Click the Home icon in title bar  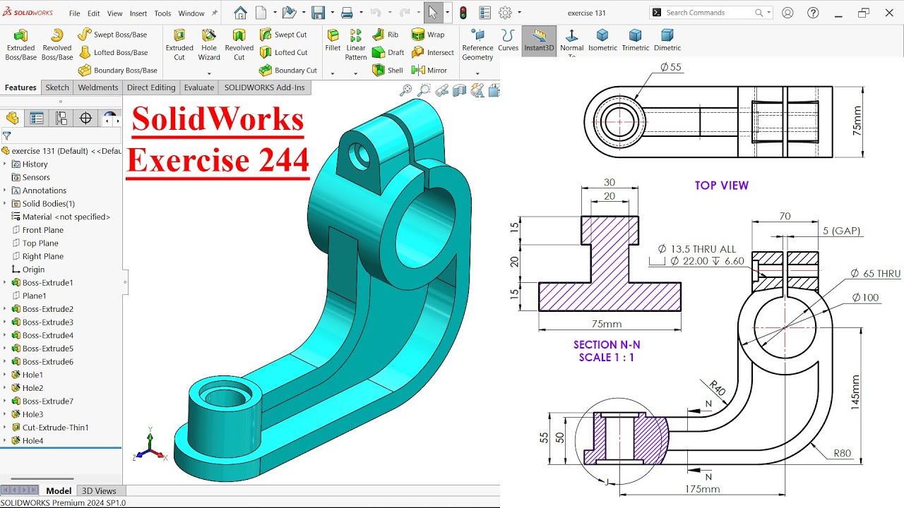pyautogui.click(x=240, y=13)
